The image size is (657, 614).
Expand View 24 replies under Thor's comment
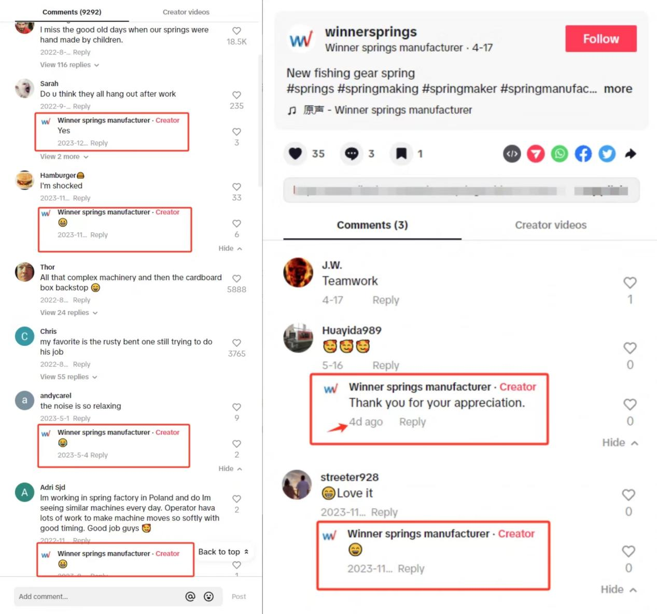click(69, 313)
